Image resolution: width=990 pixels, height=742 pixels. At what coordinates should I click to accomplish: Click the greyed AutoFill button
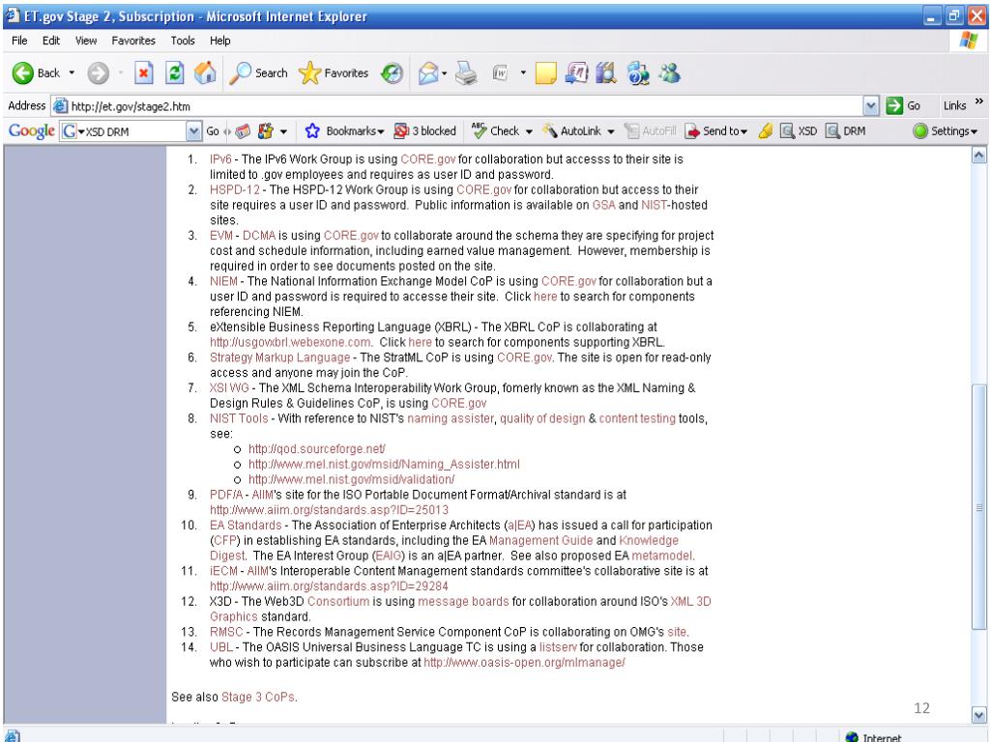tap(651, 131)
